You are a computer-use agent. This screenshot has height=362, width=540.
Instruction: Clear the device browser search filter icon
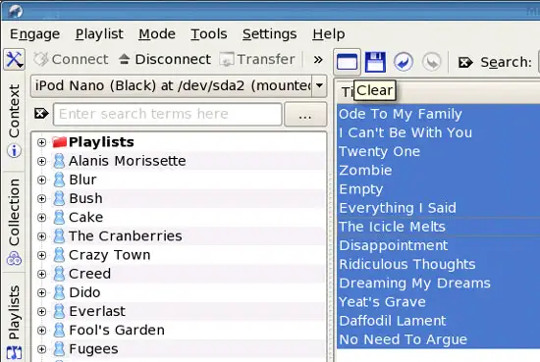(x=41, y=113)
